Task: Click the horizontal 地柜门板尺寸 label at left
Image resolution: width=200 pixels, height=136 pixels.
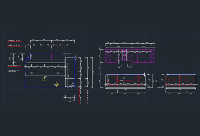Action: 14,66
